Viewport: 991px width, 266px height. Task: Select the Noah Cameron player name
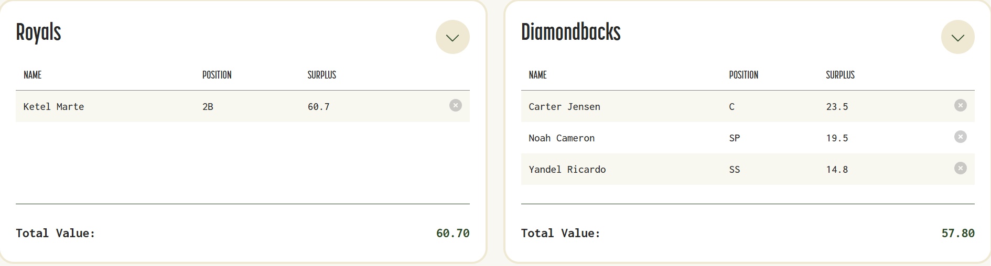tap(562, 138)
